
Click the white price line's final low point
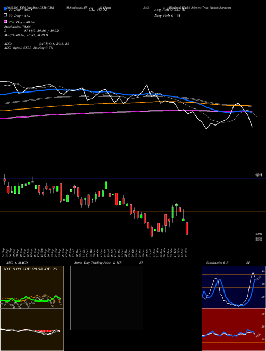252,127
